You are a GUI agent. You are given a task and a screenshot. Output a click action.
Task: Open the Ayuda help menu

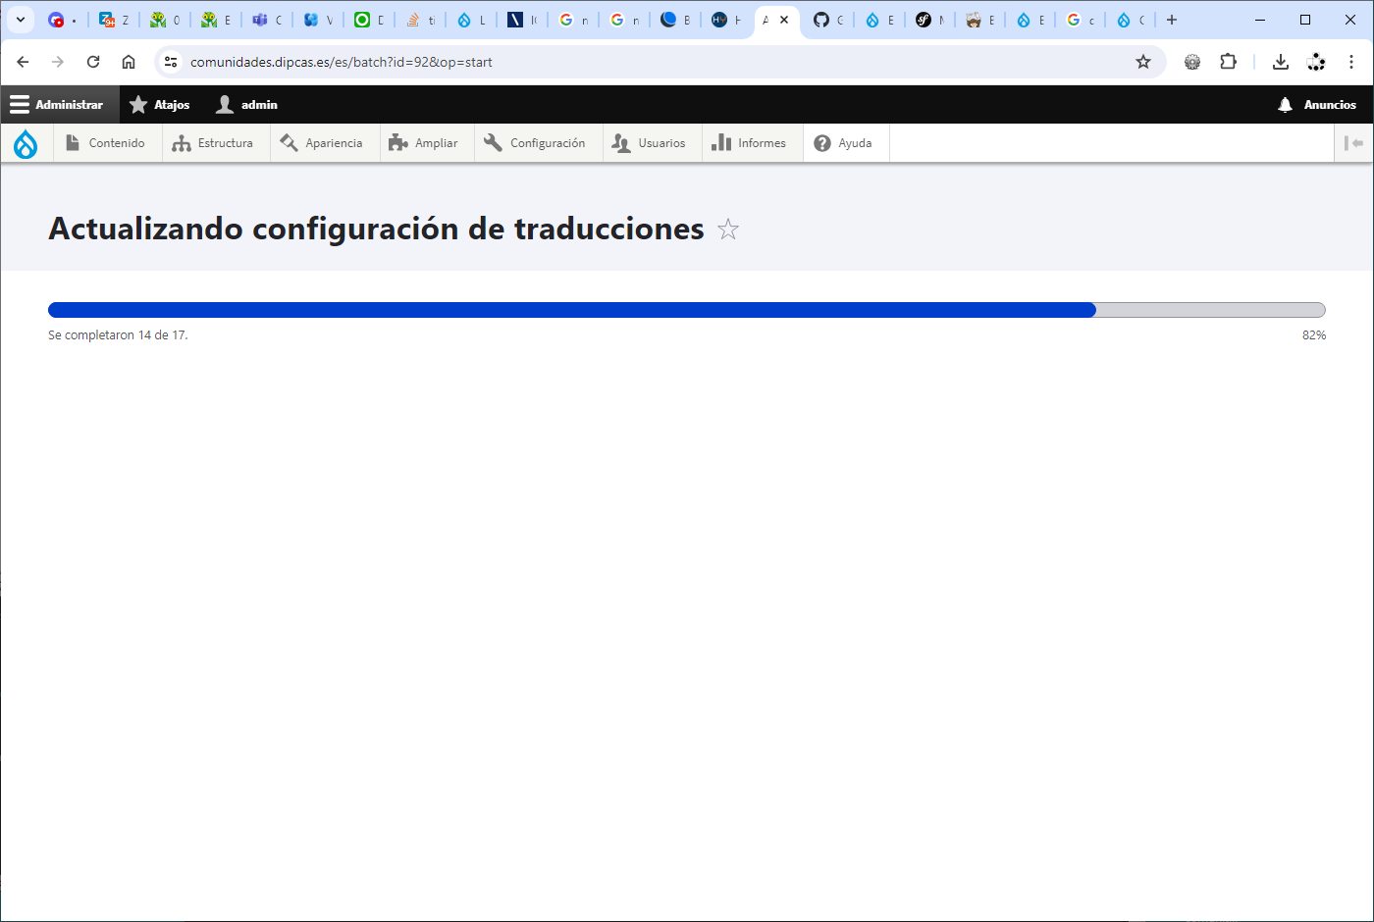click(x=844, y=143)
